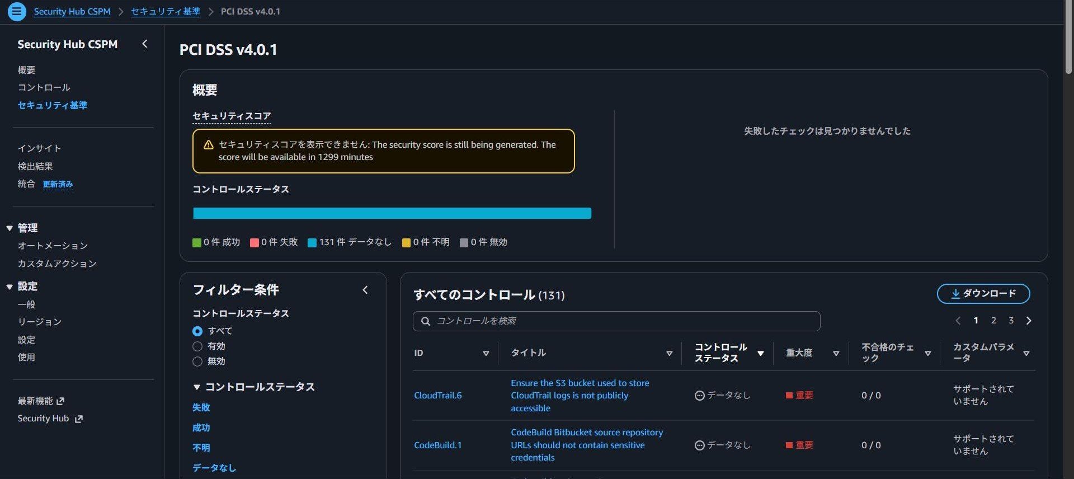Click the データなし status icon for CodeBuild.1
The height and width of the screenshot is (479, 1074).
(x=699, y=445)
